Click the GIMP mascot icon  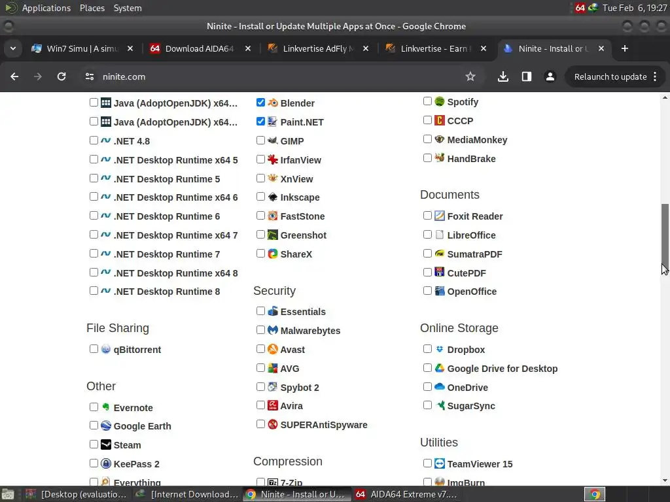click(273, 141)
